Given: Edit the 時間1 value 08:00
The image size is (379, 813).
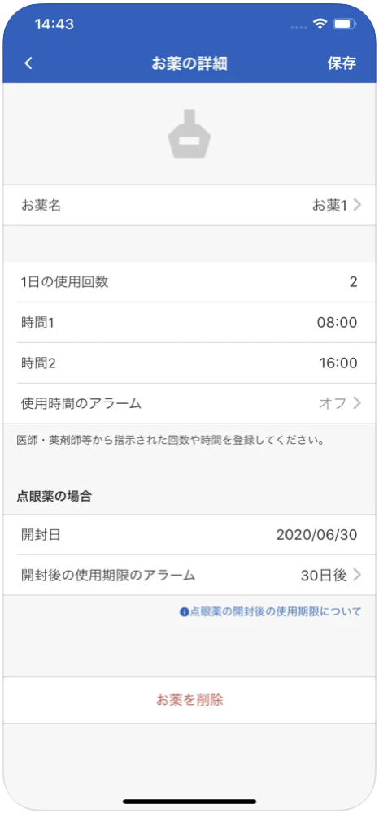Looking at the screenshot, I should point(337,323).
